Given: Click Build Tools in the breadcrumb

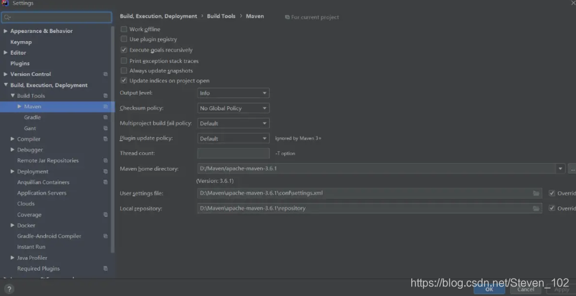Looking at the screenshot, I should 221,16.
